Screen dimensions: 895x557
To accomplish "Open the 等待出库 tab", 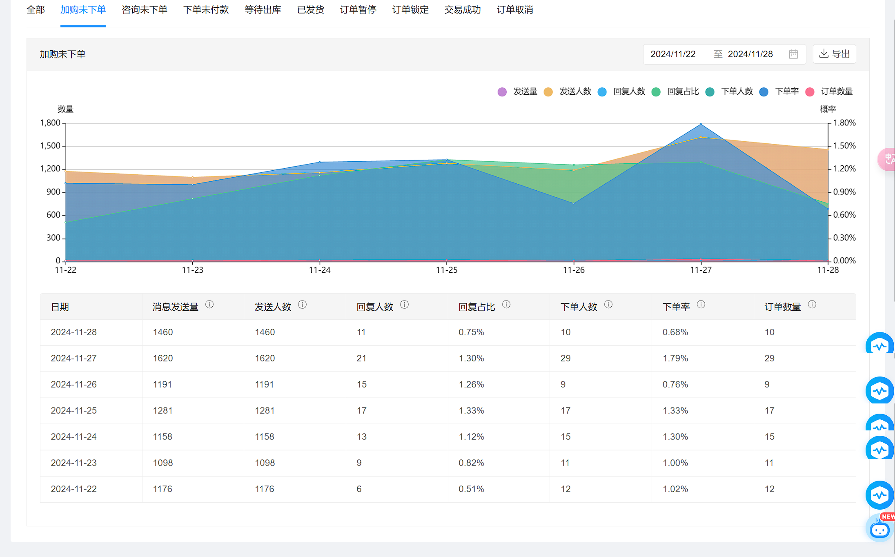I will [x=263, y=10].
